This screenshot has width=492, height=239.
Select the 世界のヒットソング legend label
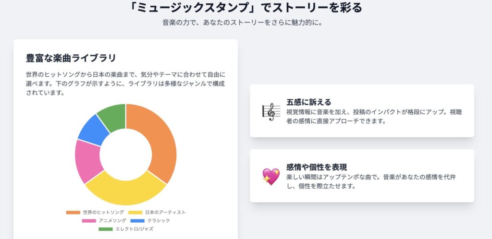tap(104, 213)
